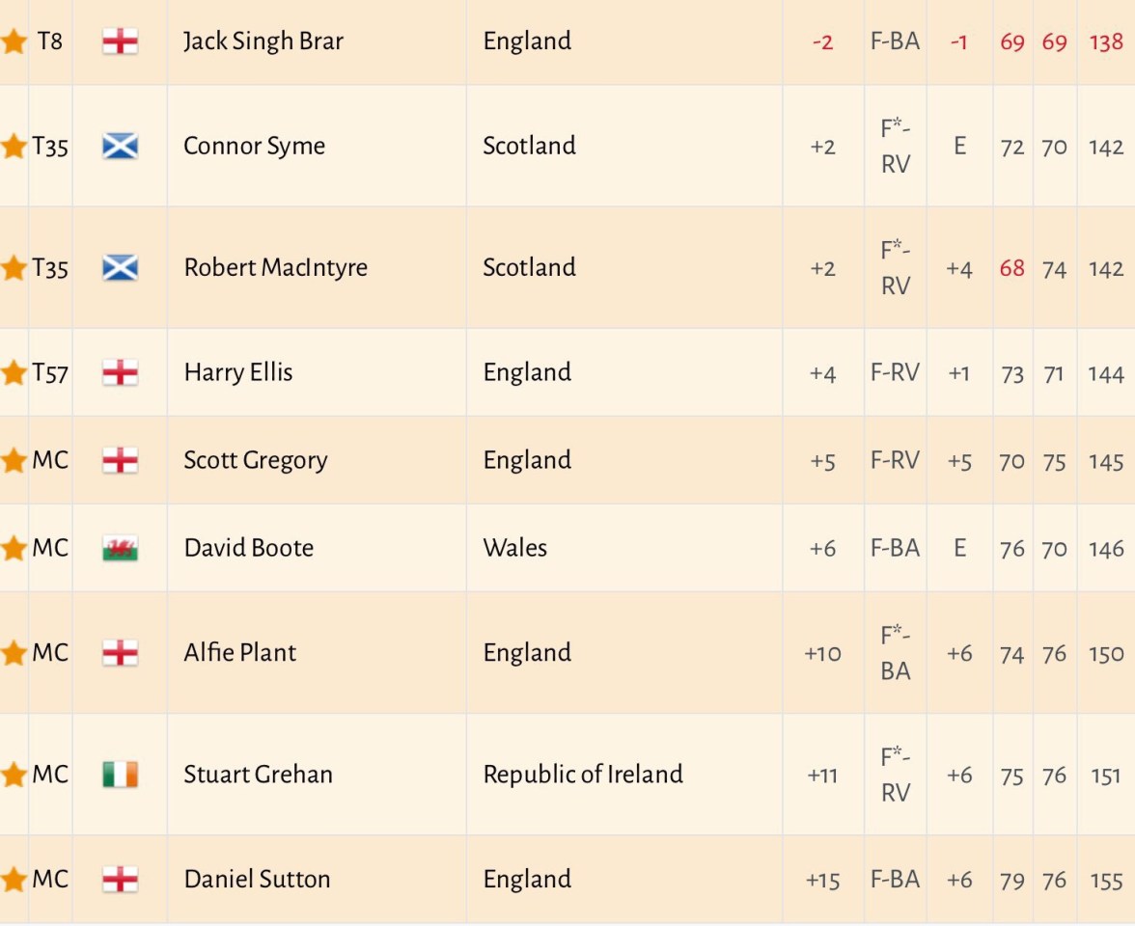Open Robert MacIntyre's scorecard
Screen dimensions: 1135x926
[x=275, y=268]
